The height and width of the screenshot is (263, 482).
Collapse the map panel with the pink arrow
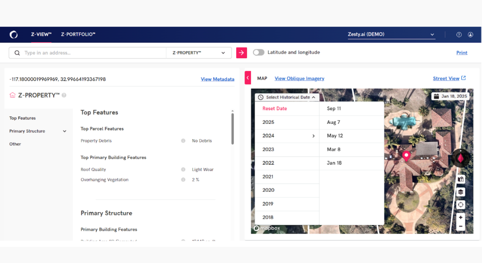pos(248,78)
